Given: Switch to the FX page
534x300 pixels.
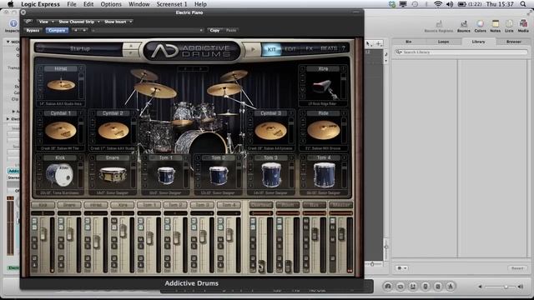Looking at the screenshot, I should (309, 49).
